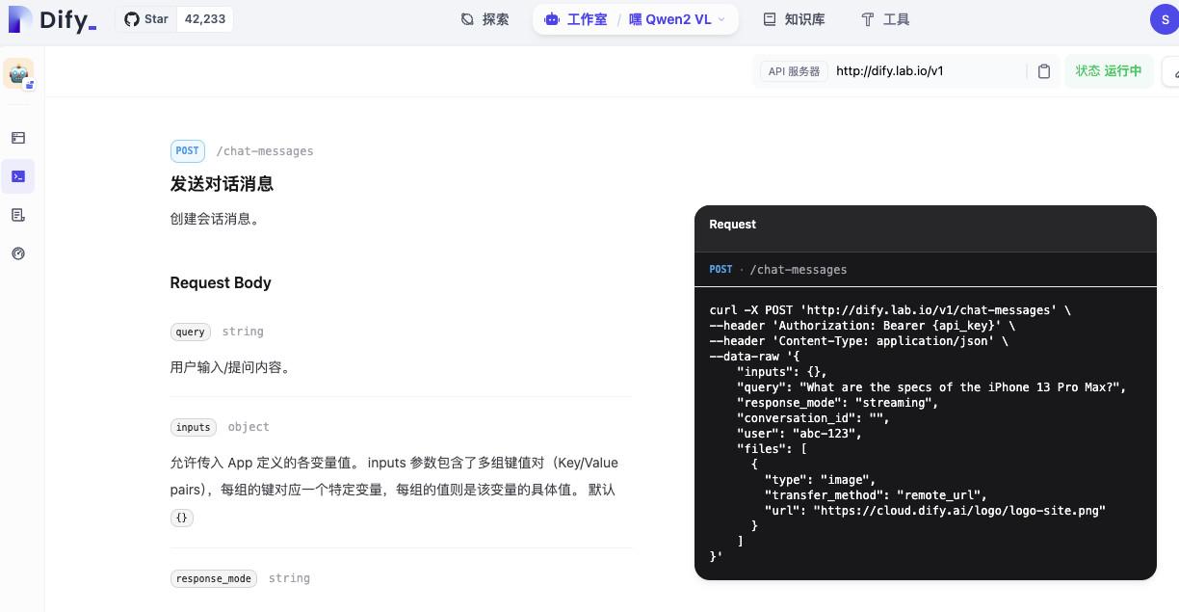Open the user avatar account menu
Viewport: 1179px width, 612px height.
tap(1164, 19)
